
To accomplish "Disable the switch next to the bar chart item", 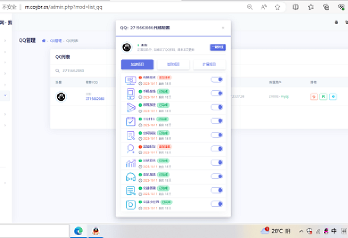I will (217, 163).
